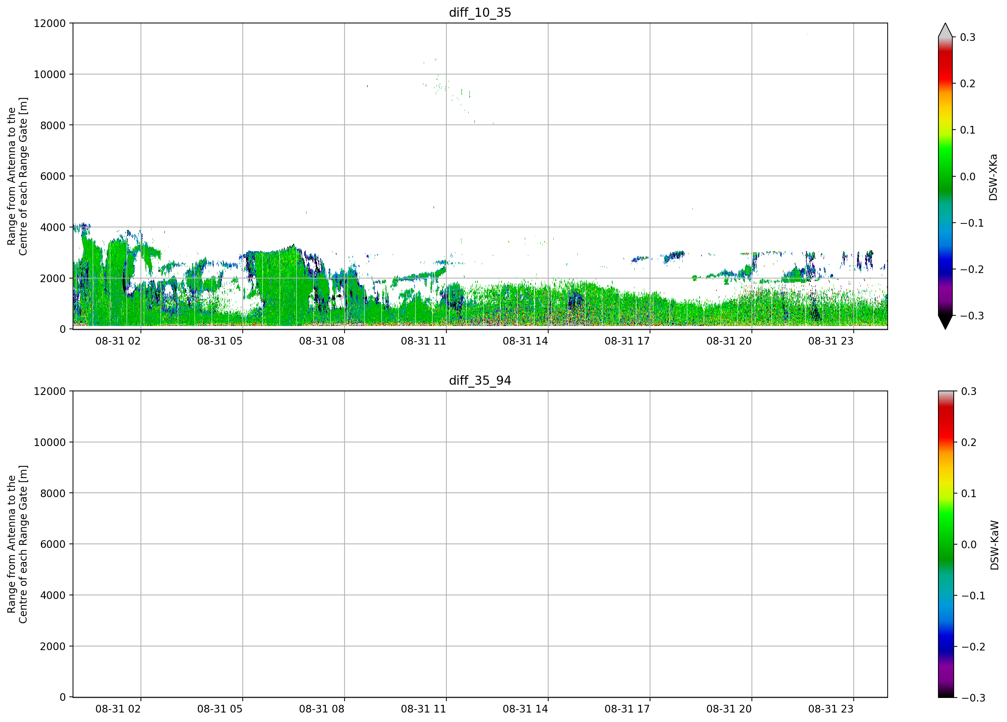
Task: Click the top plot's range axis title
Action: 17,176
